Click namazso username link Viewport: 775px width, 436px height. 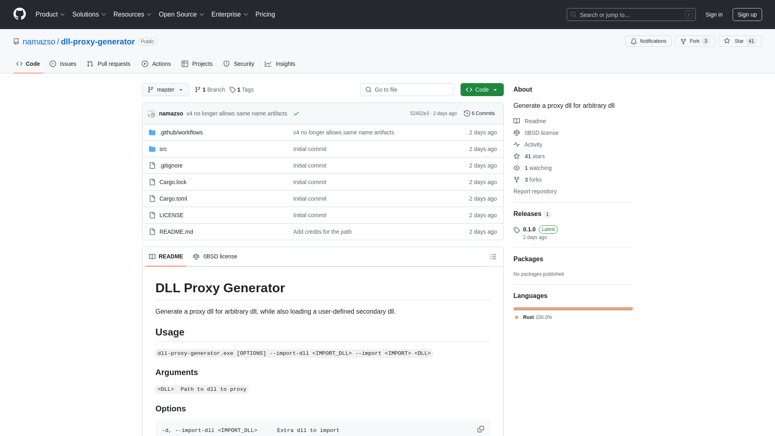[39, 41]
